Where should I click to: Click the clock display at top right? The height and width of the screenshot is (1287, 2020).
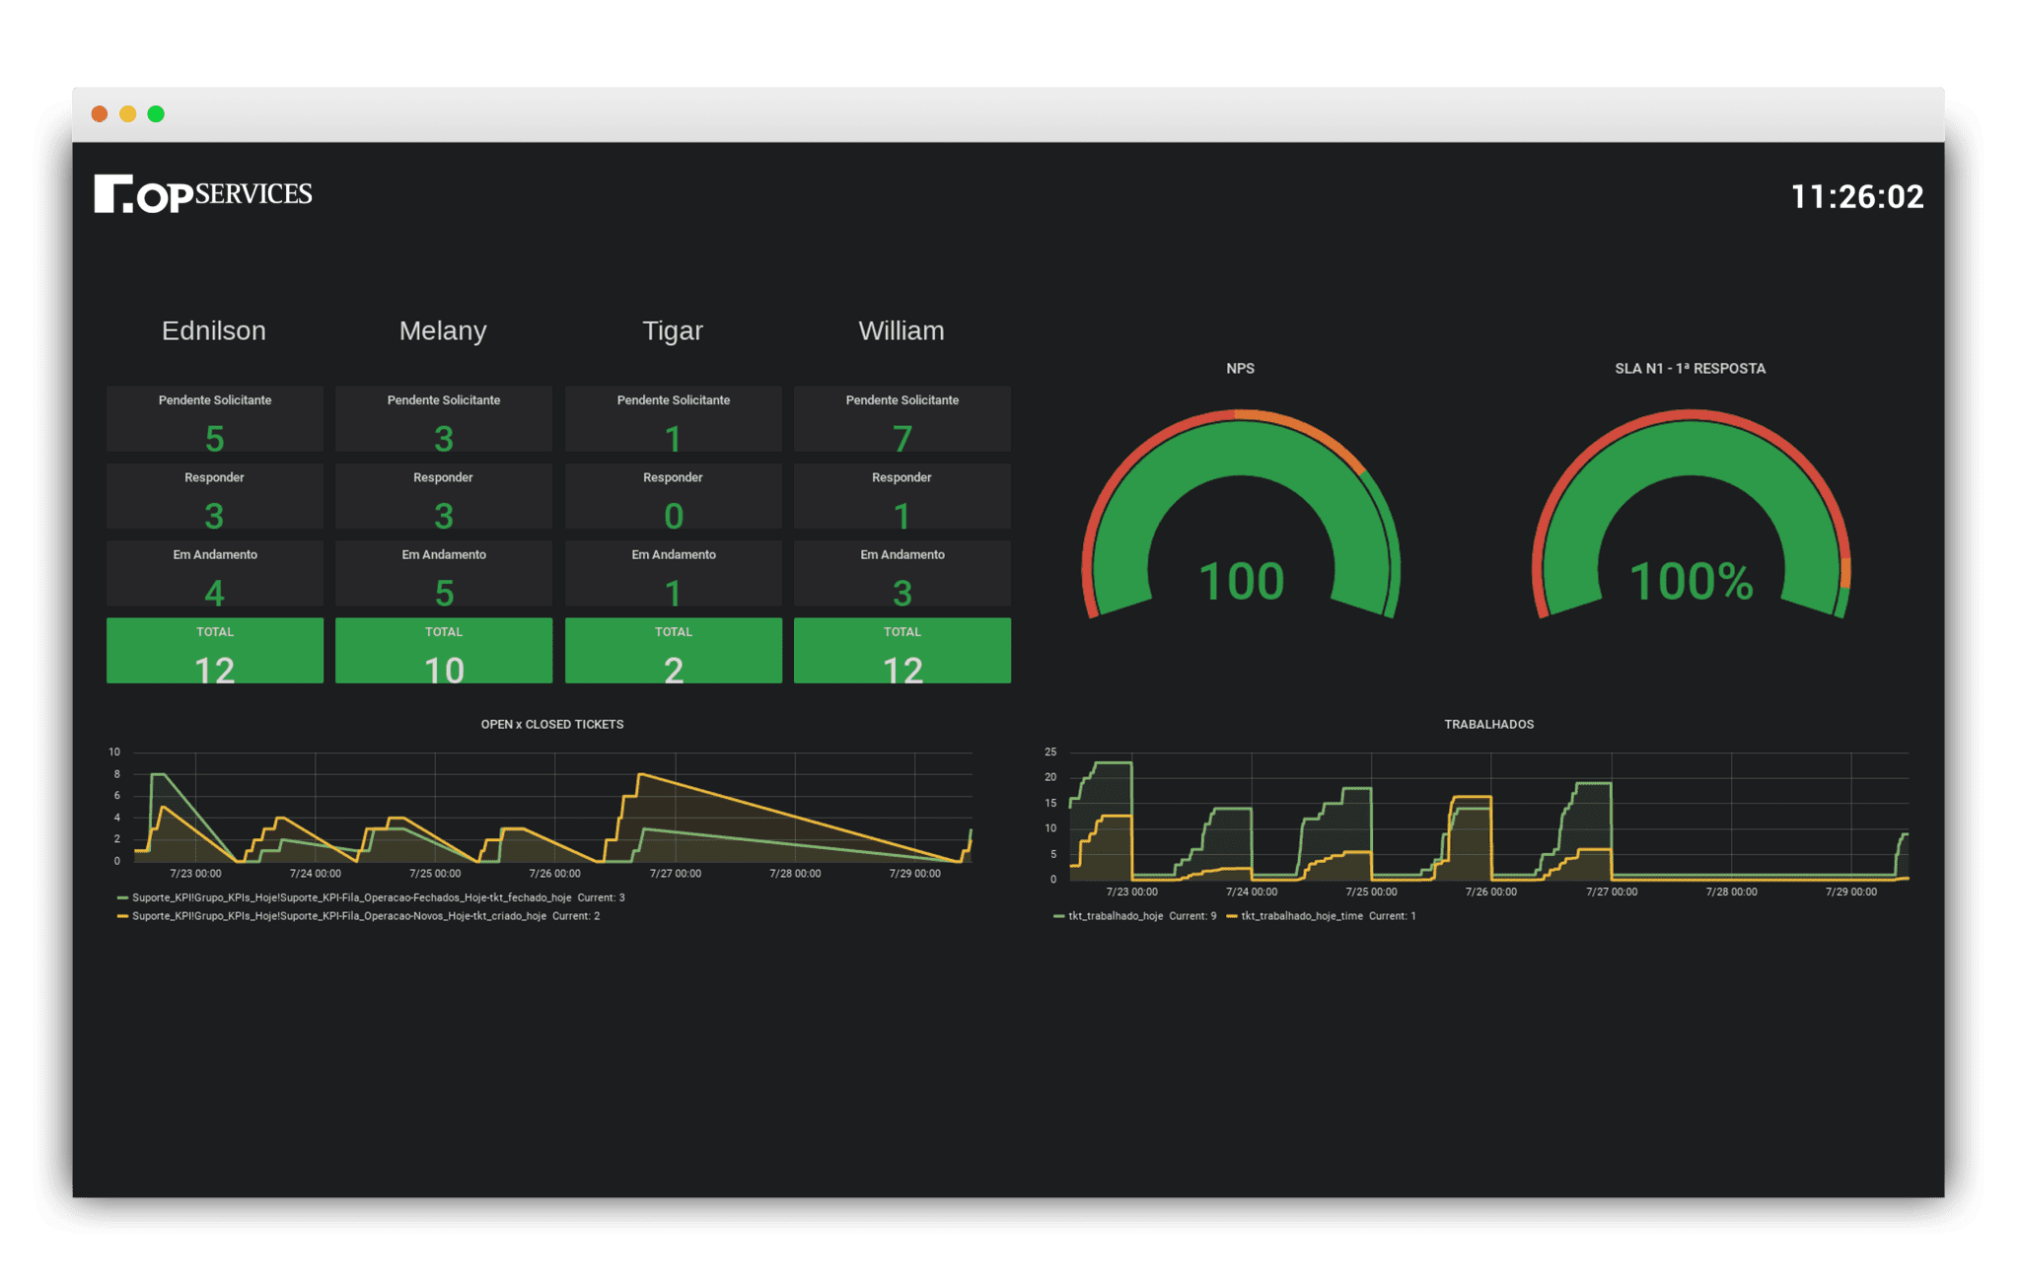click(1856, 196)
